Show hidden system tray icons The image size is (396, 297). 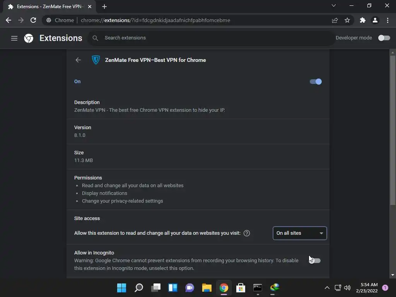[327, 288]
